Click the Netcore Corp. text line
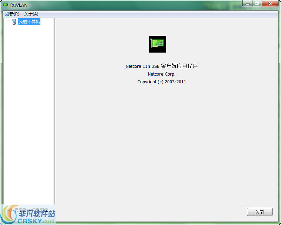281x225 pixels. point(162,74)
